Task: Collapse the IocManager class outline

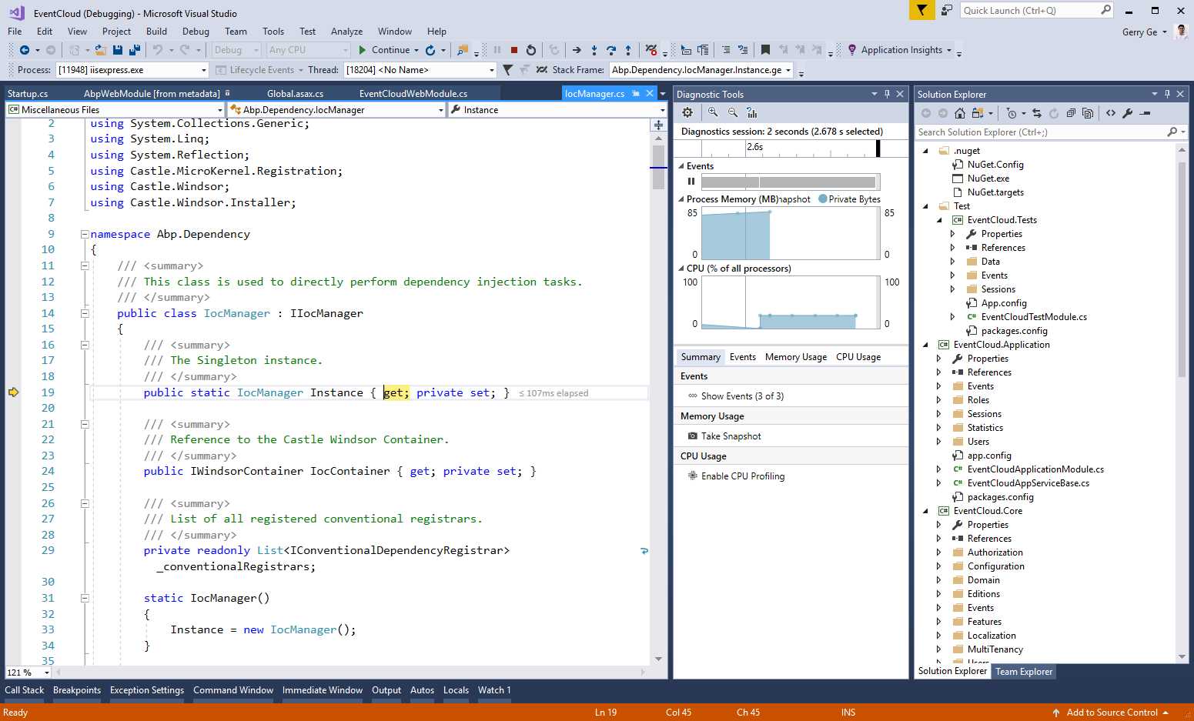Action: click(x=85, y=313)
